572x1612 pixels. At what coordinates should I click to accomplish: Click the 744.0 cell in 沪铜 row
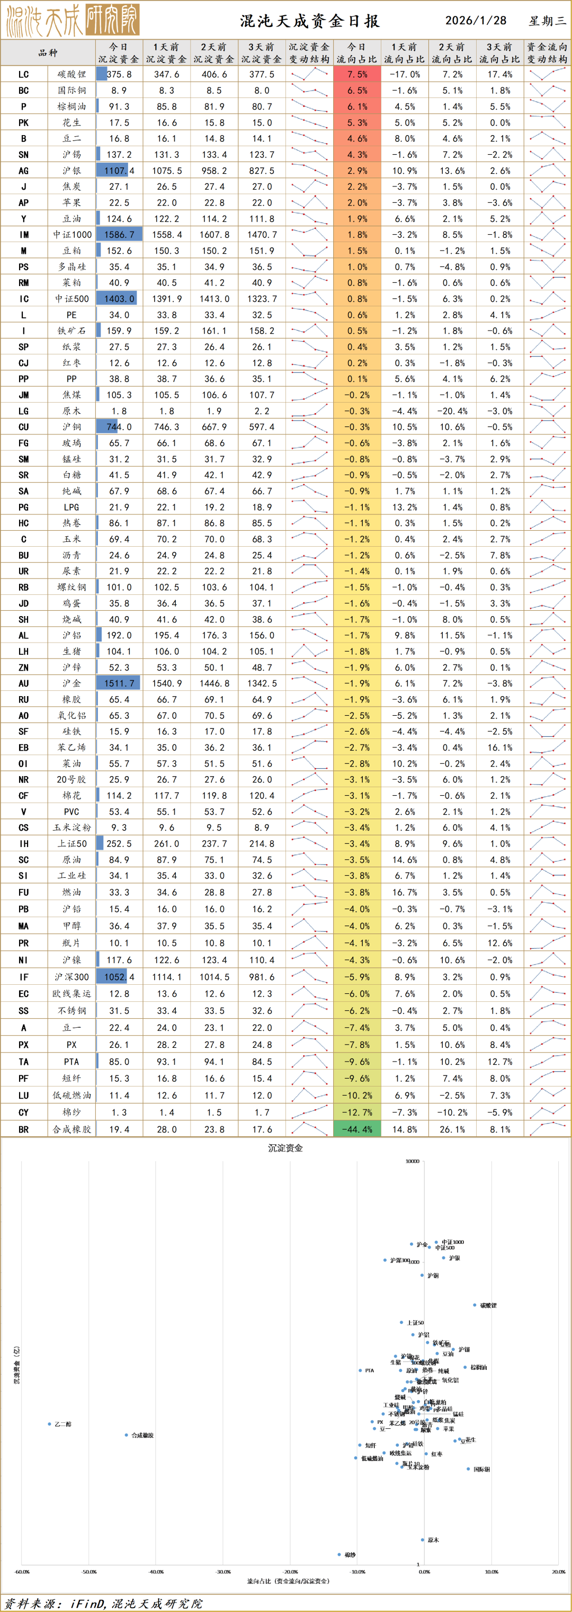119,427
